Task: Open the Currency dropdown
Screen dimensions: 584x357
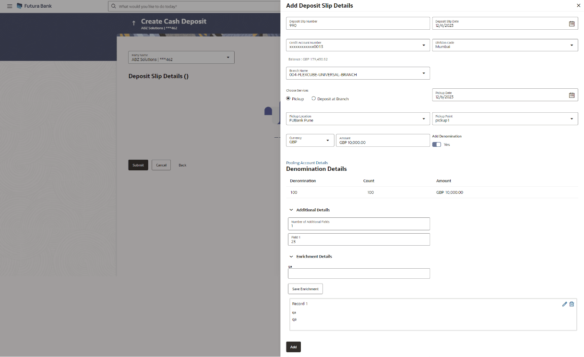Action: tap(328, 140)
